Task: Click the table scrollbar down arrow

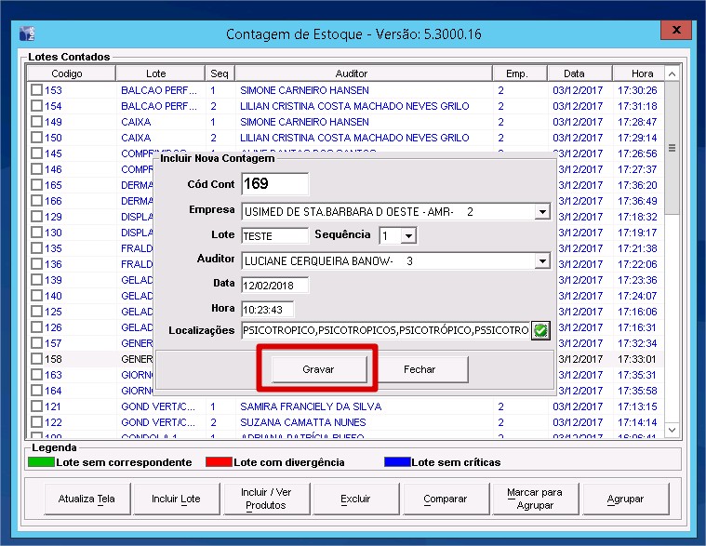Action: point(673,431)
